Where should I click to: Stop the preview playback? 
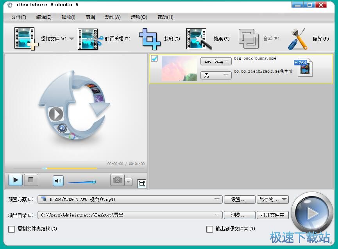click(31, 180)
